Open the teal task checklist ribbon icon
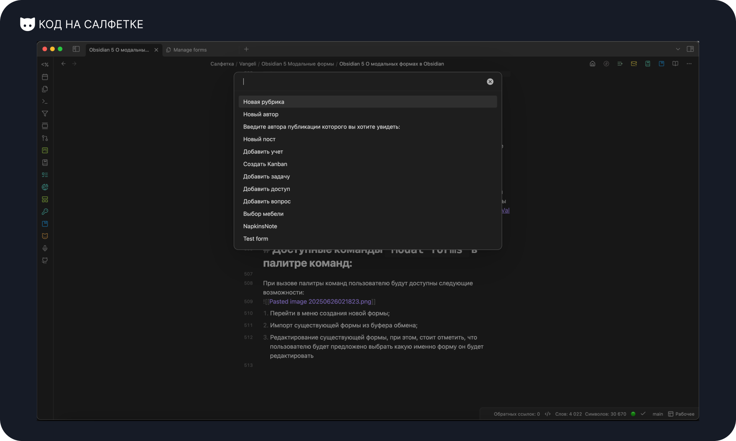 click(x=45, y=175)
